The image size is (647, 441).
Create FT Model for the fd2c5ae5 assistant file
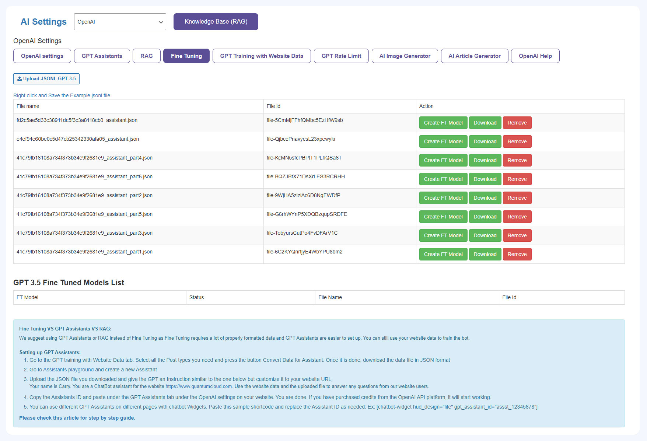443,123
